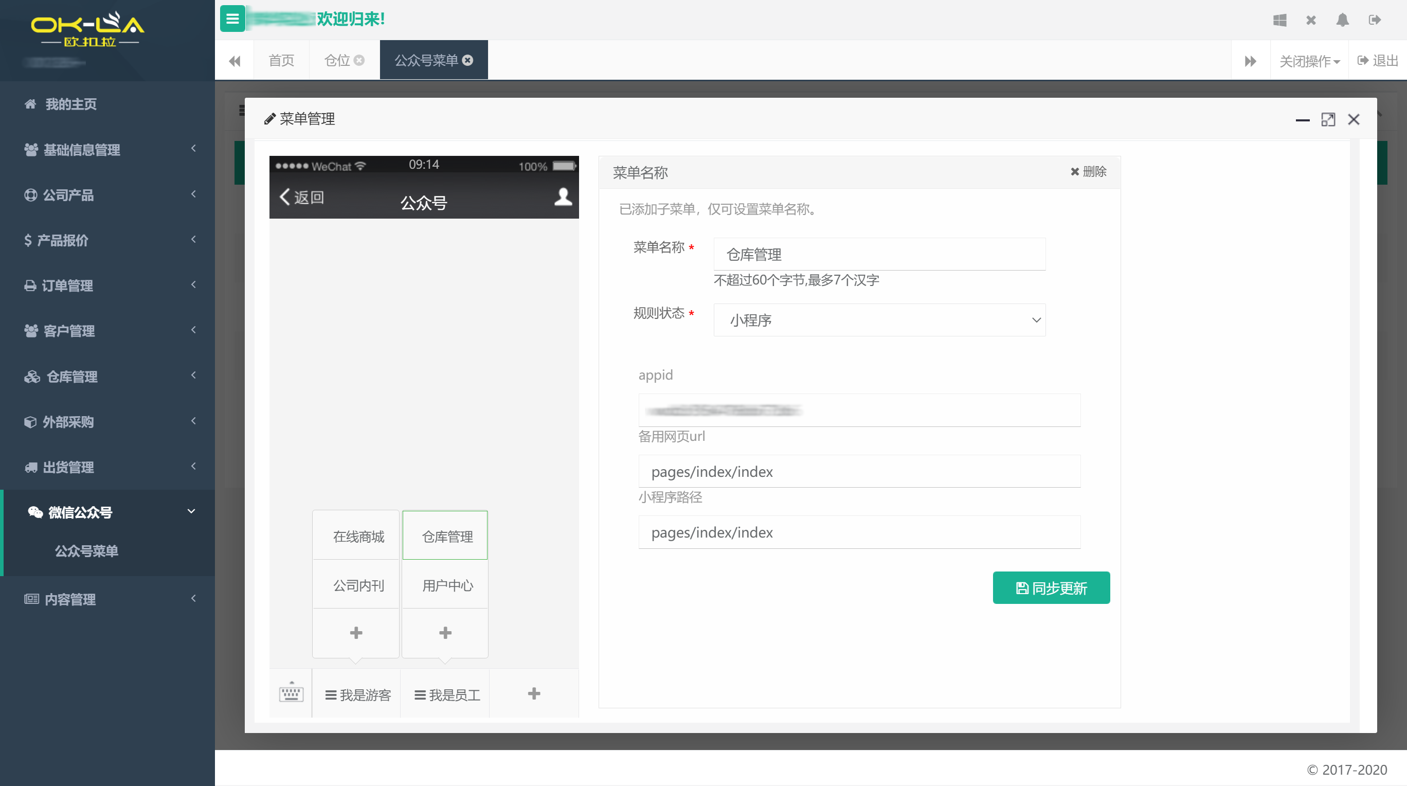
Task: Click the 同步更新 button
Action: pyautogui.click(x=1051, y=588)
